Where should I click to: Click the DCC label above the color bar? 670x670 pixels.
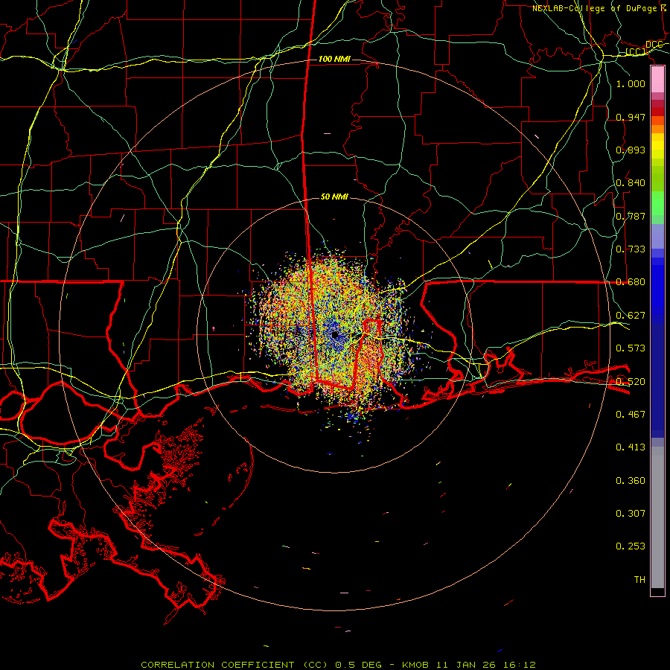654,45
